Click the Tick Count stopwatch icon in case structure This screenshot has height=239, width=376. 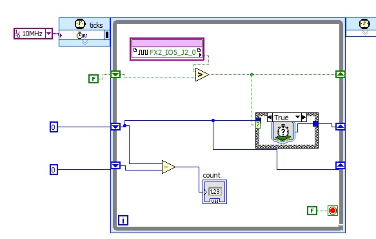pyautogui.click(x=283, y=132)
